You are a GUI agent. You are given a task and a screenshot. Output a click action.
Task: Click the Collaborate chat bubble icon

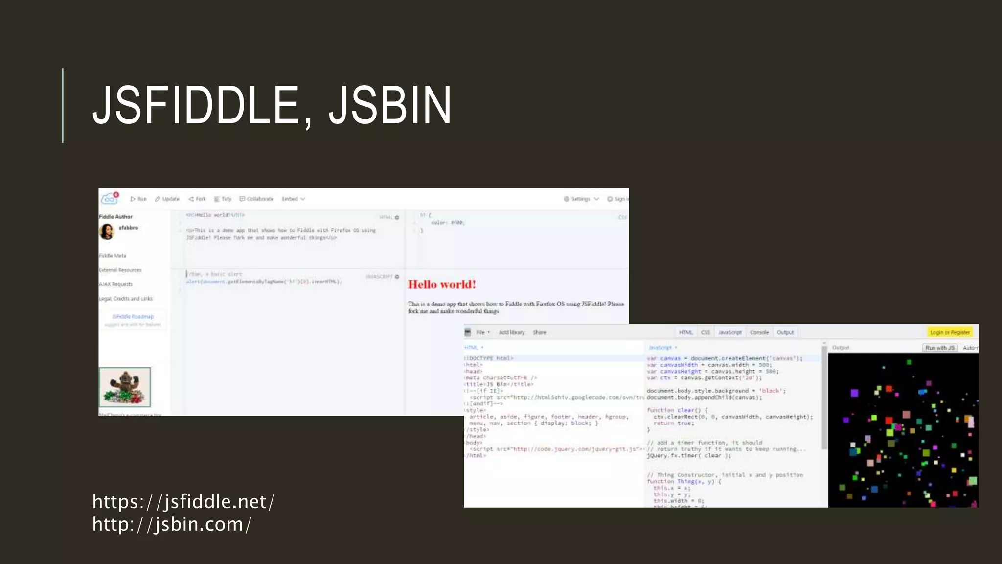point(242,199)
